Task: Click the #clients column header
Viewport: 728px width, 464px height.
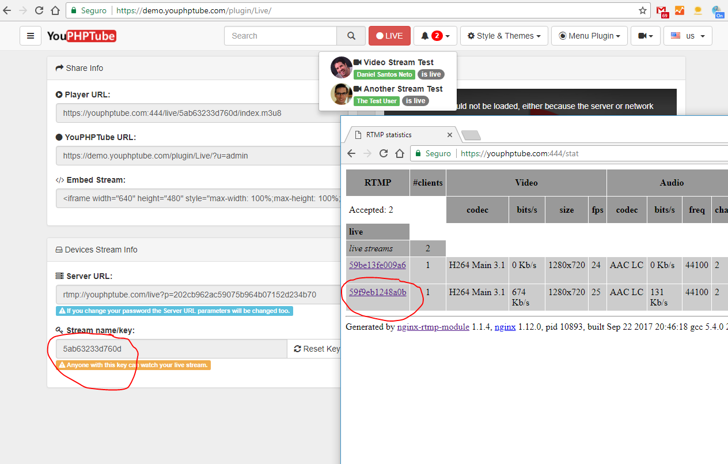Action: (428, 183)
